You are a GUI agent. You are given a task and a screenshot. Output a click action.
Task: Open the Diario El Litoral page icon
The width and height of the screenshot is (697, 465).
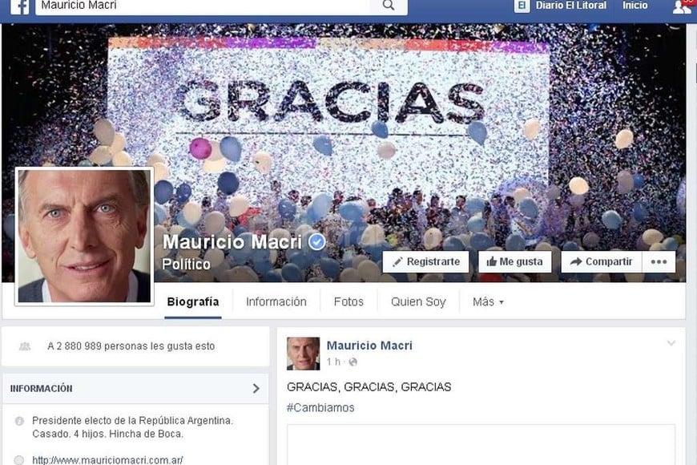click(522, 6)
